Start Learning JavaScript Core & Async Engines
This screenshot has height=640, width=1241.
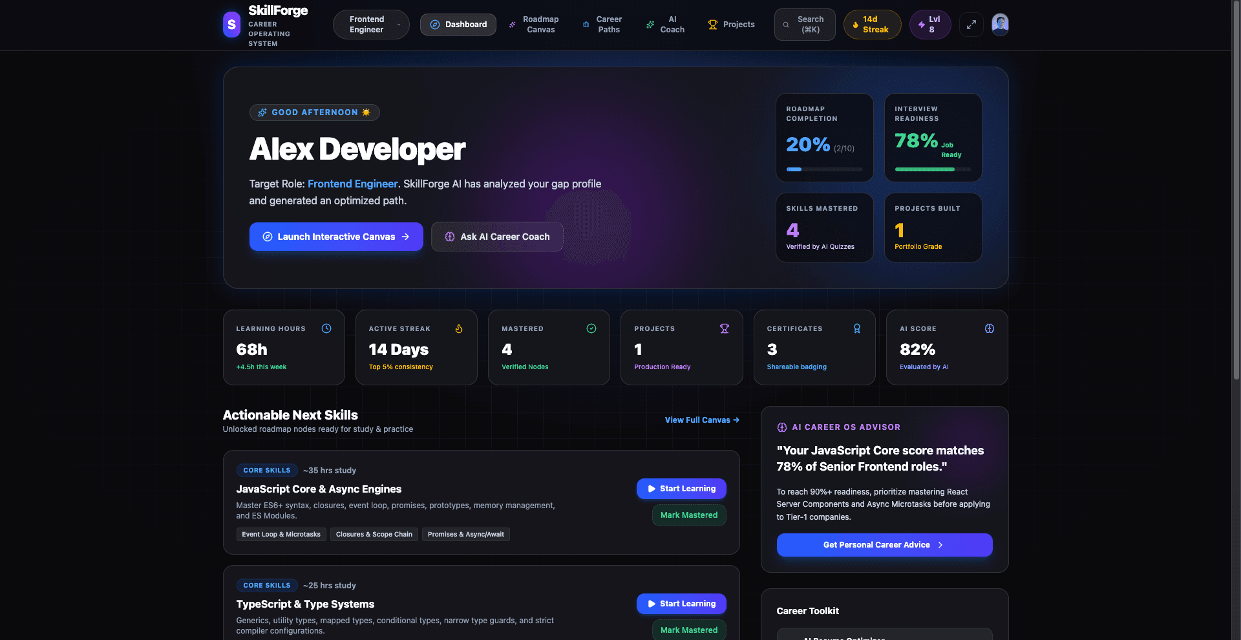coord(681,489)
